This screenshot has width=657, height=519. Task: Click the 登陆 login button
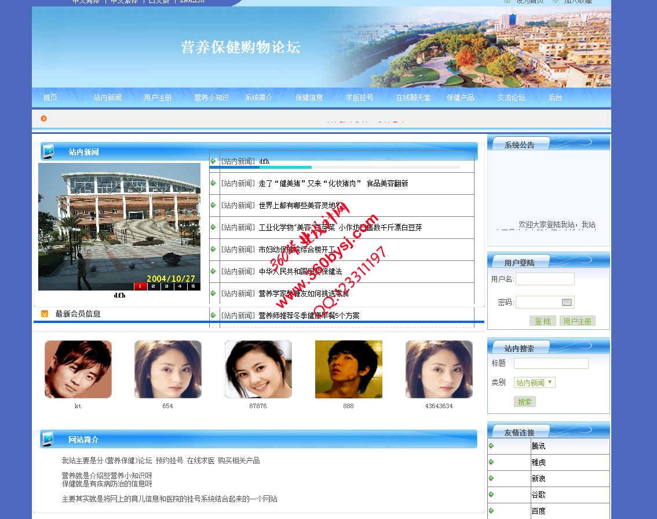pyautogui.click(x=543, y=321)
